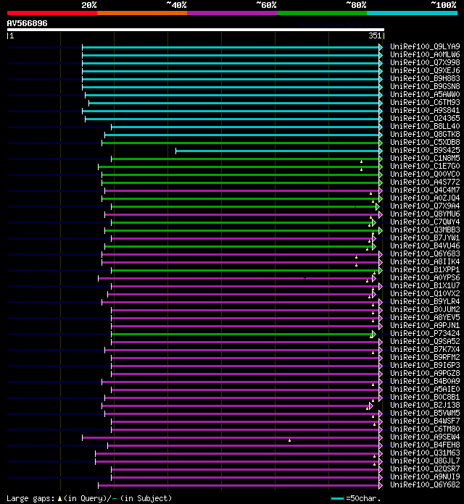
Task: Click UniRef100_A5AIE0 label
Action: [425, 389]
